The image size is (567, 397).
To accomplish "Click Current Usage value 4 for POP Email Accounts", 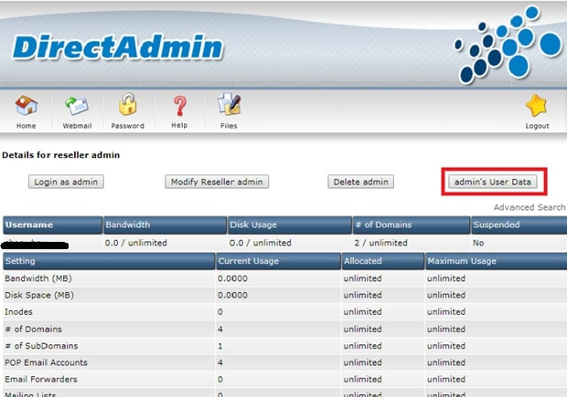I will click(x=220, y=362).
